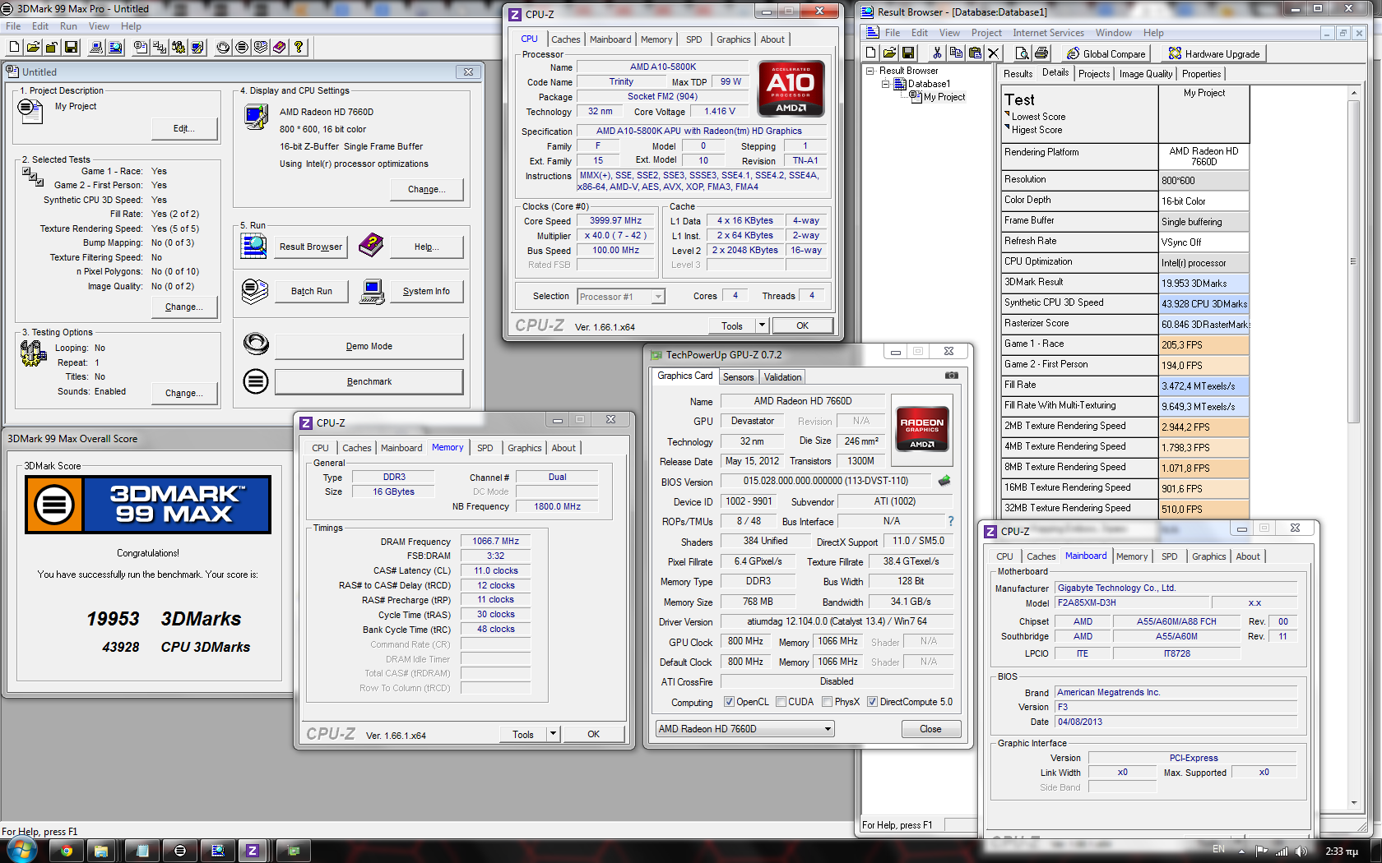Viewport: 1382px width, 863px height.
Task: Click purple help book icon in 3DMark toolbar
Action: tap(280, 47)
